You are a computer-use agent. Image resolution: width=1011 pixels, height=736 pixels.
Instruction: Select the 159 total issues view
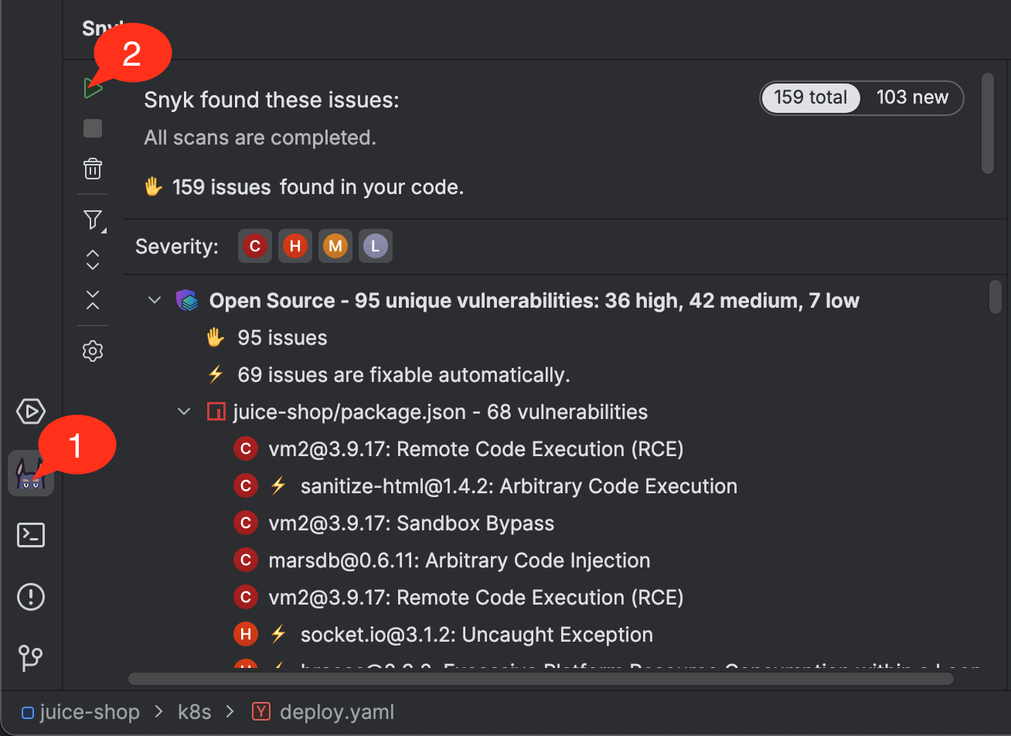[811, 97]
